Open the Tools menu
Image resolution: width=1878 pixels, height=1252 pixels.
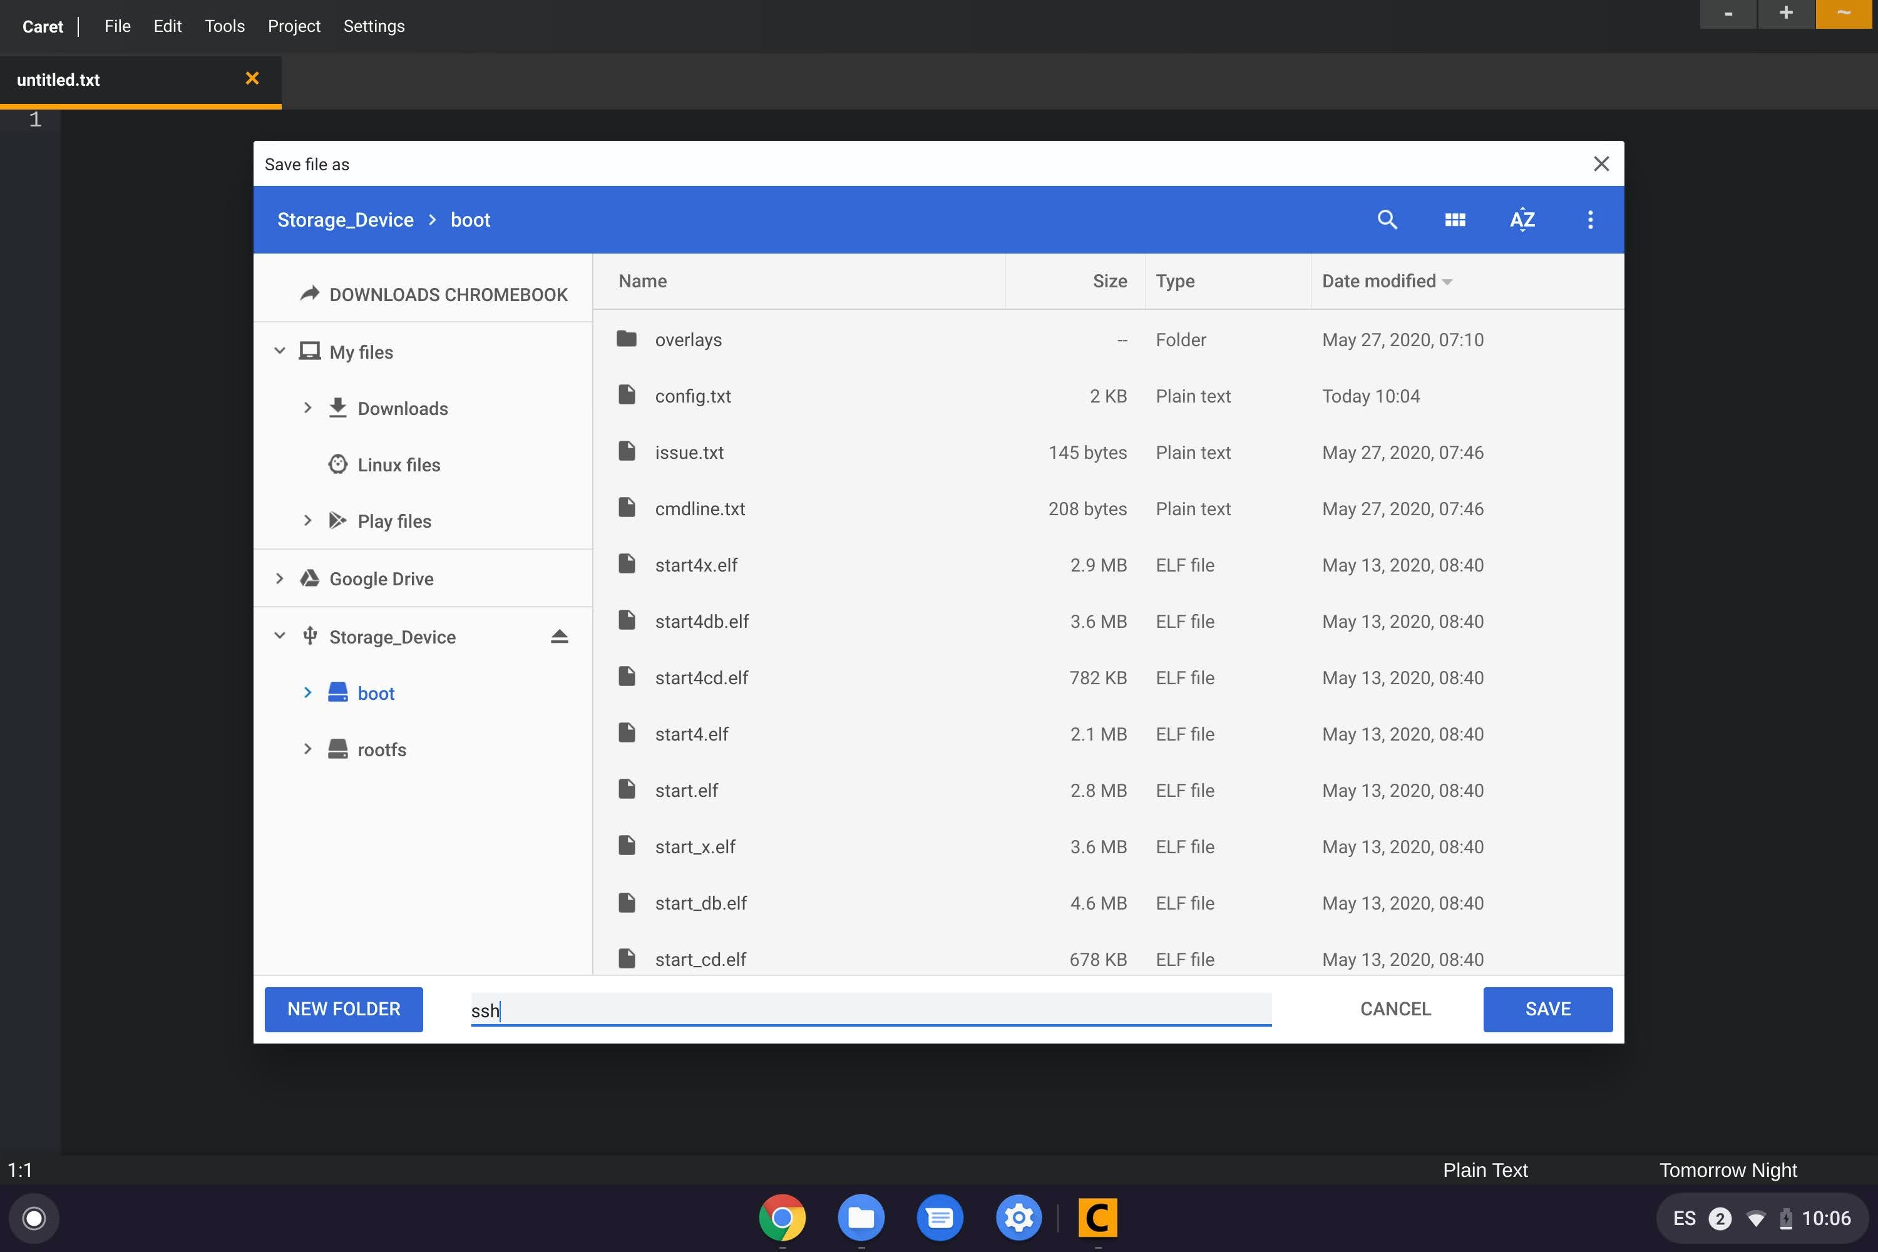pos(224,26)
